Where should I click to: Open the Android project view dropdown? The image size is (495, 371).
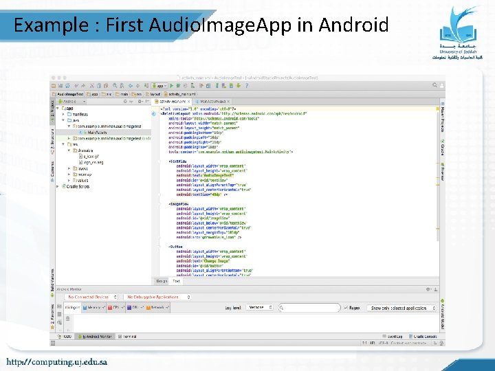[72, 102]
